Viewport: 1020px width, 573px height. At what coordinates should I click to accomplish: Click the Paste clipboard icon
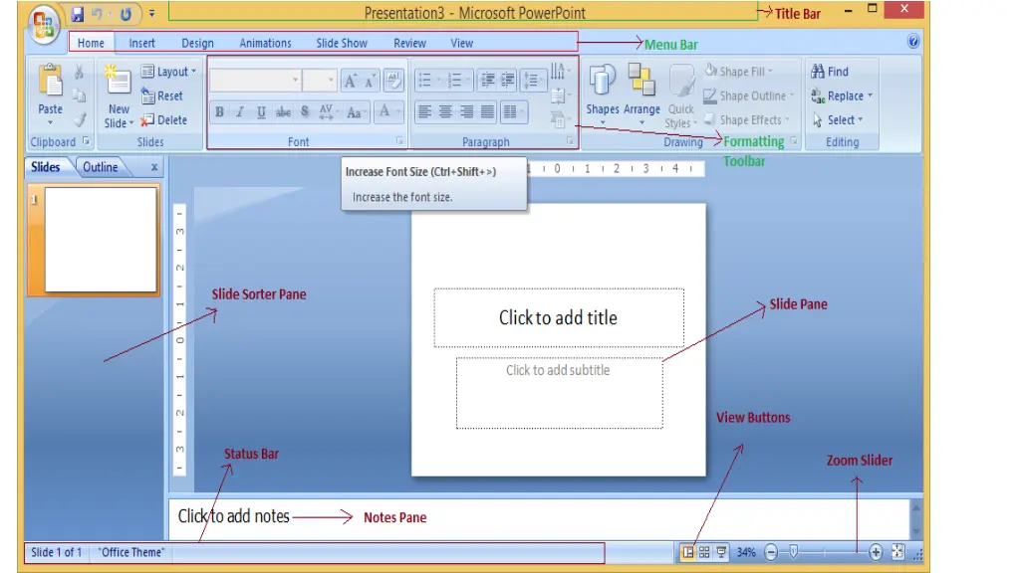tap(50, 82)
